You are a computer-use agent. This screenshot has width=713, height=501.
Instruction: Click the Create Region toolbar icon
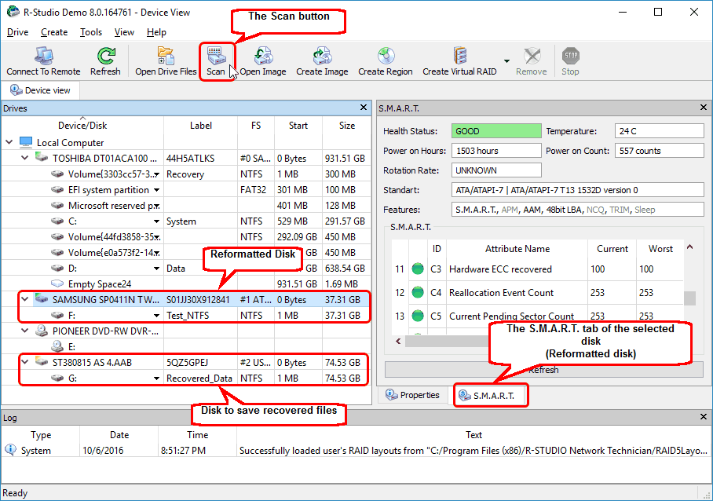click(x=385, y=61)
